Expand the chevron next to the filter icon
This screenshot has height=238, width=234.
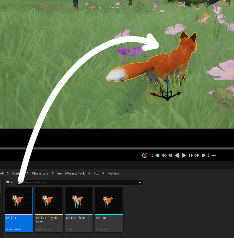12,182
